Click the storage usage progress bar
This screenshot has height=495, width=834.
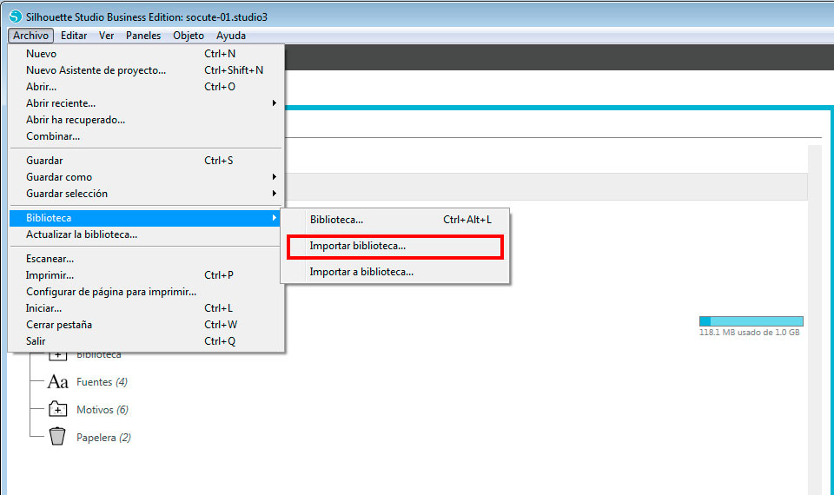pyautogui.click(x=751, y=321)
